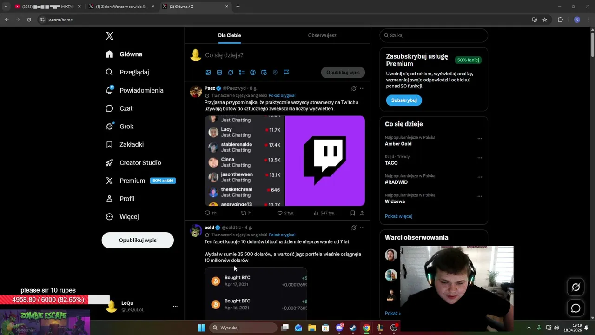The width and height of the screenshot is (595, 335).
Task: Open Główna home from sidebar
Action: point(124,54)
